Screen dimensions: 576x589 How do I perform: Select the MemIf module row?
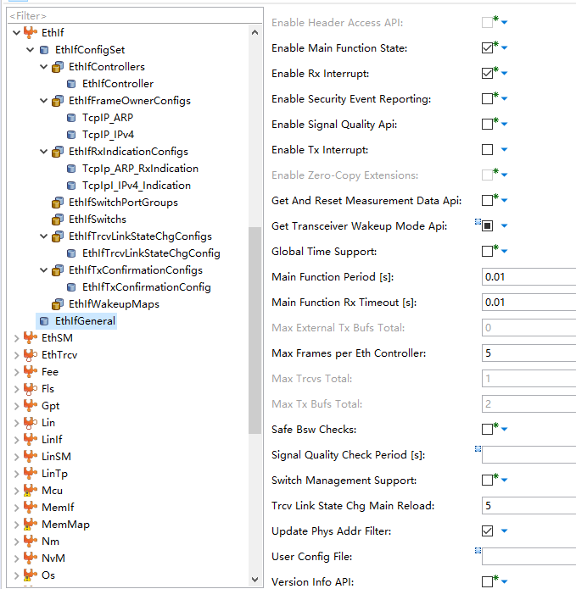click(x=58, y=507)
